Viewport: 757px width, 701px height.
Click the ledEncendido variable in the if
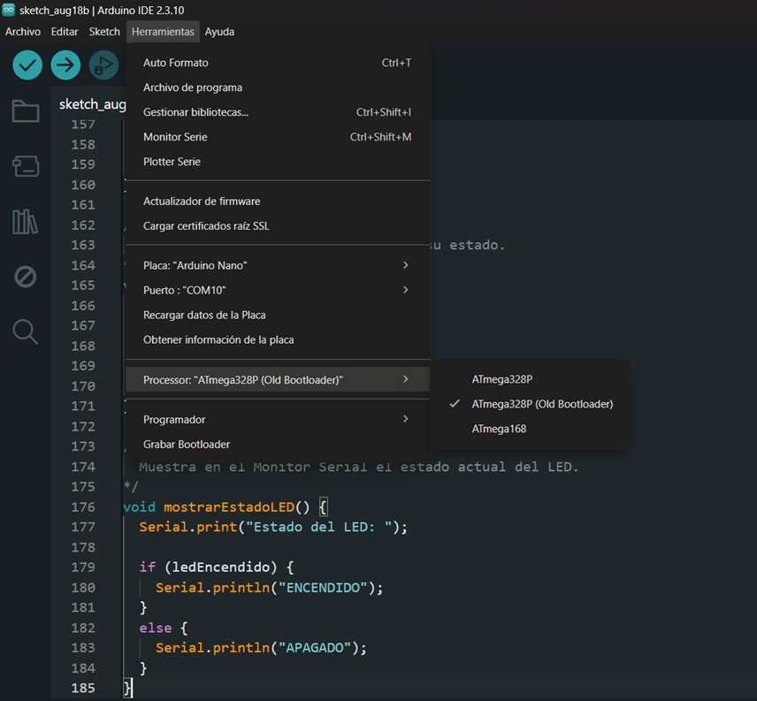tap(220, 568)
